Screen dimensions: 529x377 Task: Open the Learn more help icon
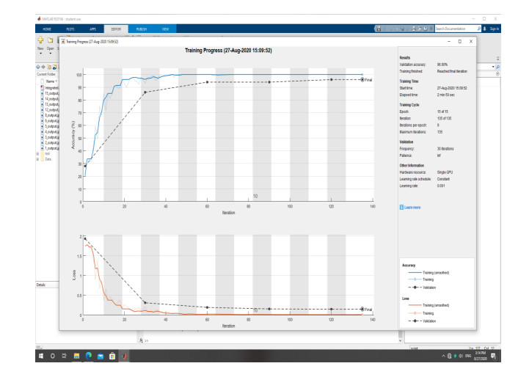point(401,208)
